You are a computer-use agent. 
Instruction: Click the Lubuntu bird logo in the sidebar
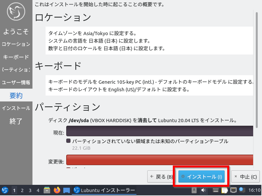coord(16,11)
